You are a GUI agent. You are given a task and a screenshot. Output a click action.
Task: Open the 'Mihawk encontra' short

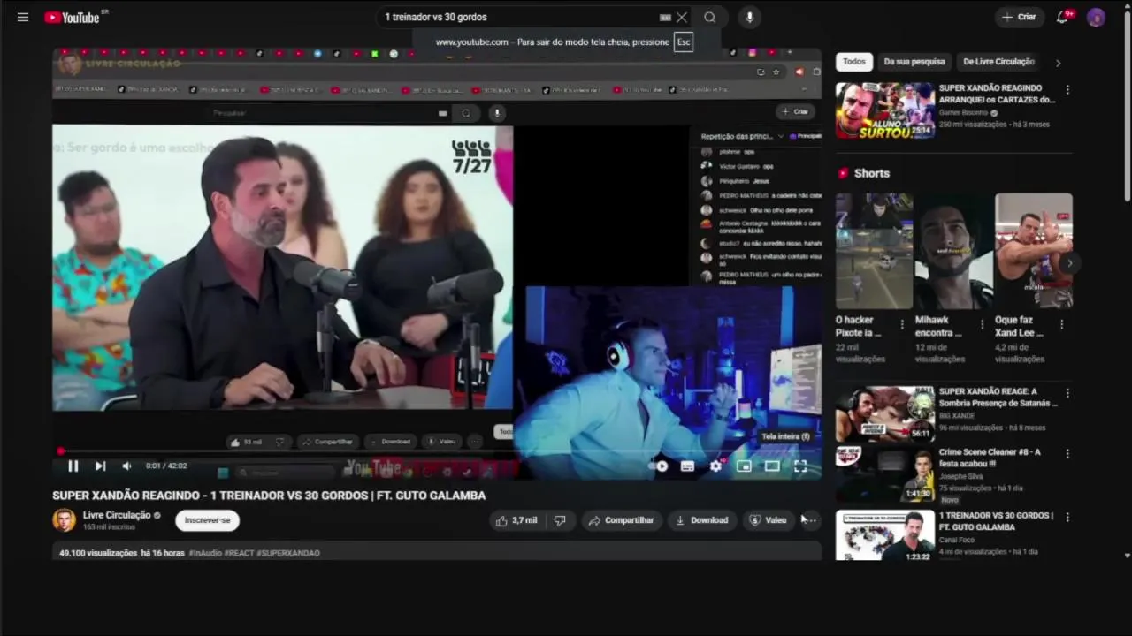(x=953, y=251)
